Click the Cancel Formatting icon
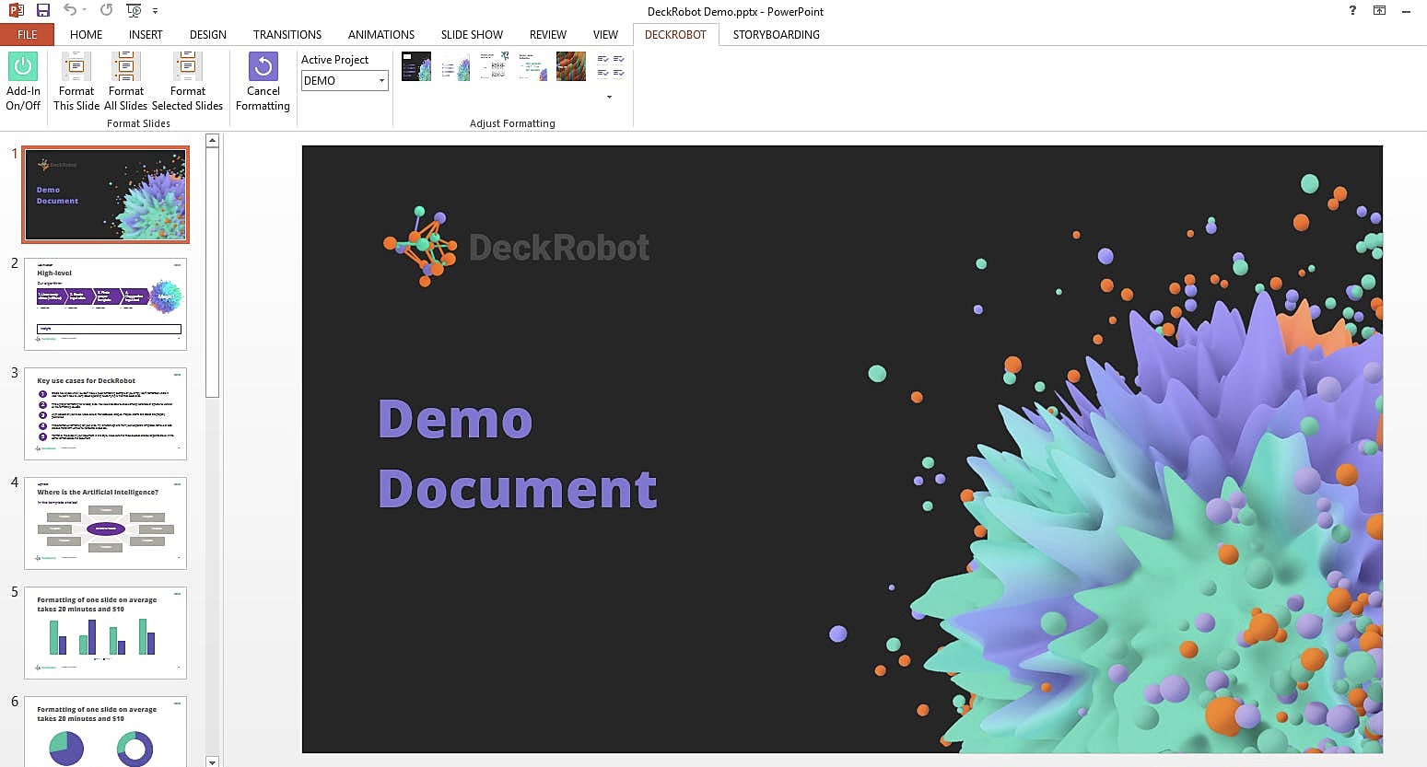This screenshot has height=767, width=1427. (x=263, y=67)
